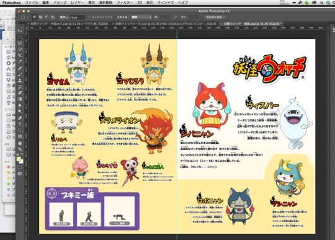Click the red tag in the Finder sidebar
The height and width of the screenshot is (240, 335).
tap(9, 167)
